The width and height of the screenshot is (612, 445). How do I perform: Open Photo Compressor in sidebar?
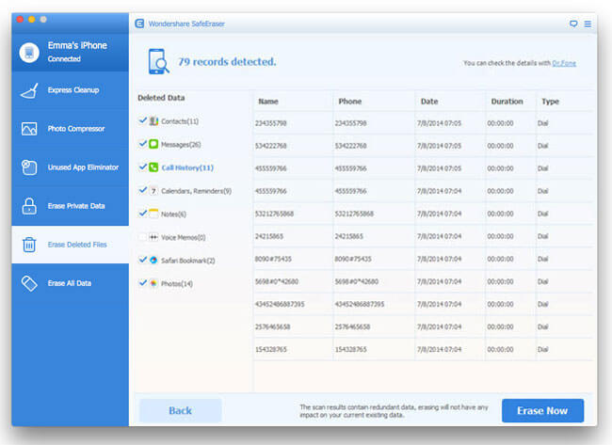point(71,129)
